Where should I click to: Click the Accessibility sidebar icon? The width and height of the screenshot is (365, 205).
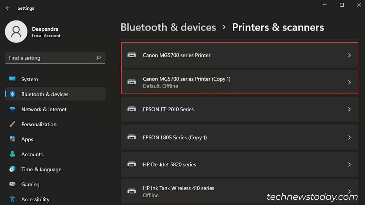(12, 199)
